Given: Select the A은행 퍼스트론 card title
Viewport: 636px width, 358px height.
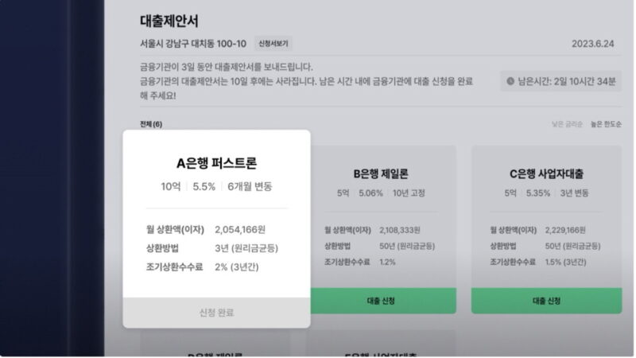Looking at the screenshot, I should (216, 163).
